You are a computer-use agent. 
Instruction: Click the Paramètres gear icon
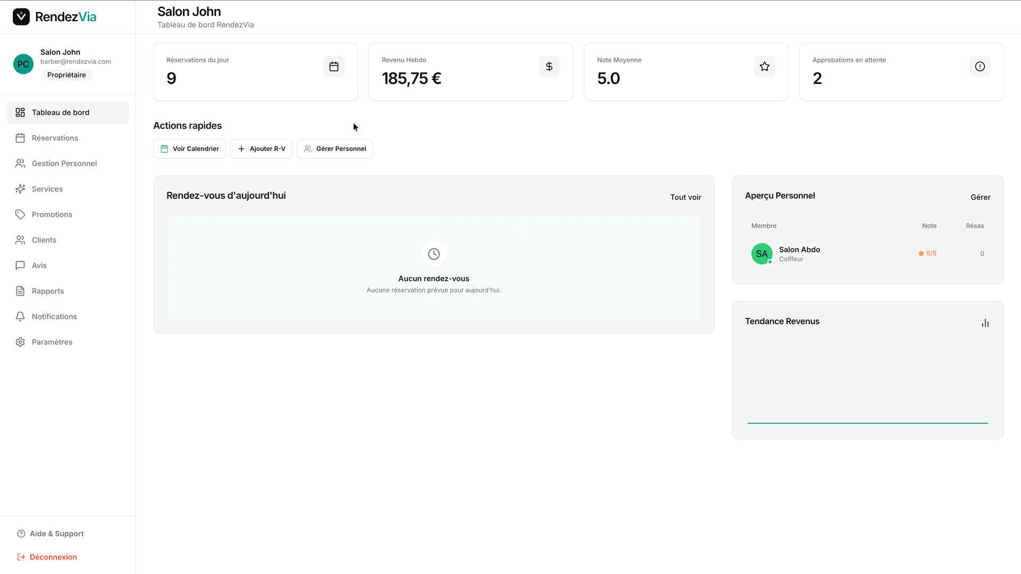tap(20, 342)
